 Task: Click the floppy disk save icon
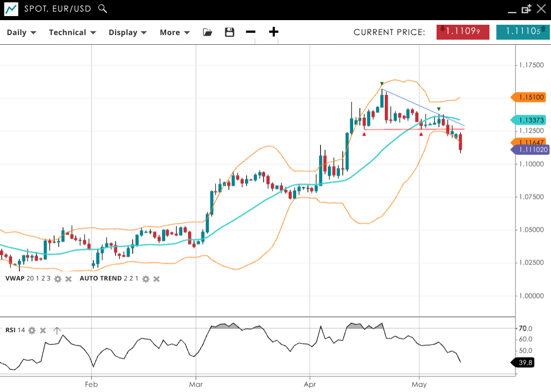(x=229, y=32)
